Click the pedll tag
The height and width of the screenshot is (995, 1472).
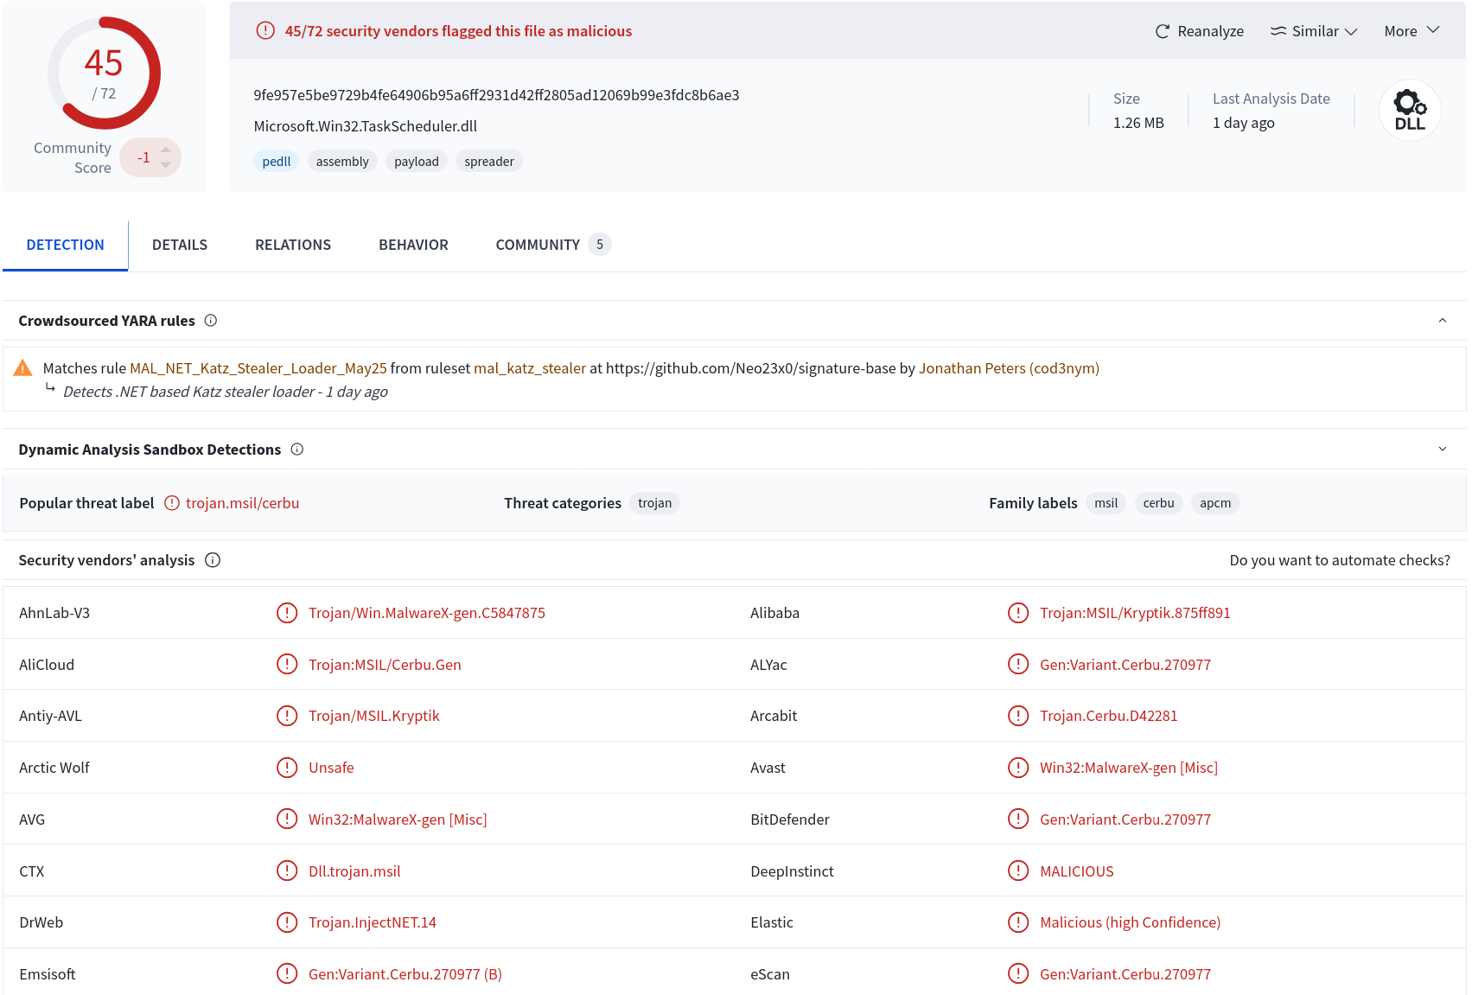tap(277, 162)
